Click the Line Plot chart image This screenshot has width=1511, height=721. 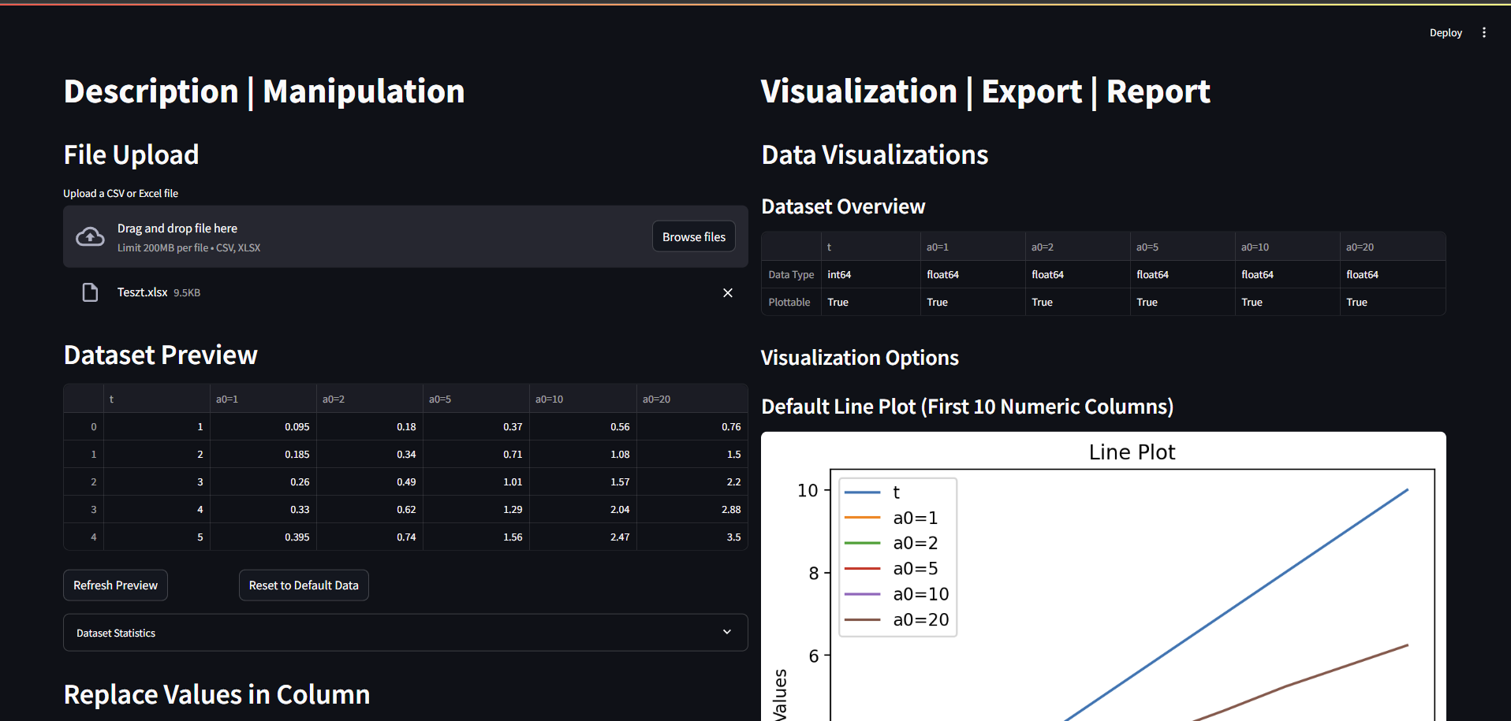[x=1103, y=576]
